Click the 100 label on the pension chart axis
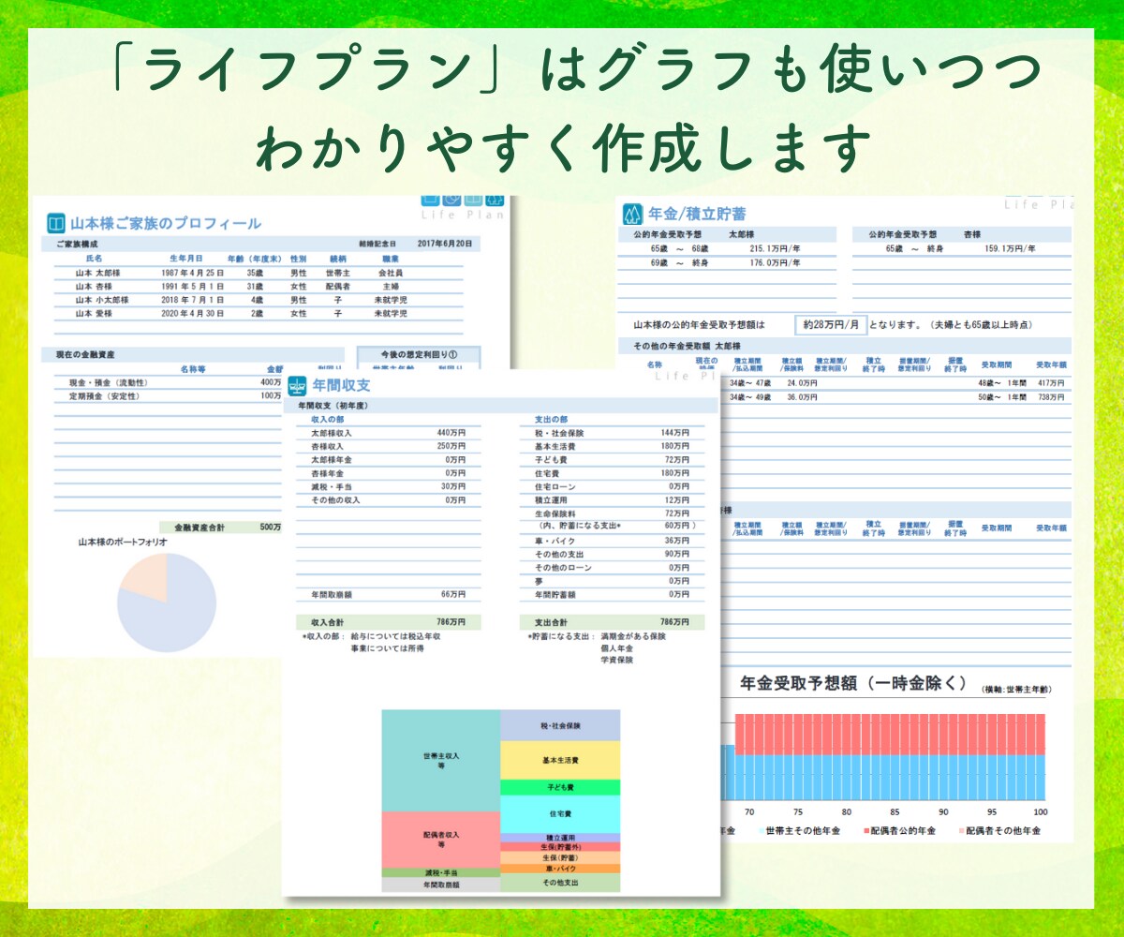The height and width of the screenshot is (937, 1124). point(1040,811)
